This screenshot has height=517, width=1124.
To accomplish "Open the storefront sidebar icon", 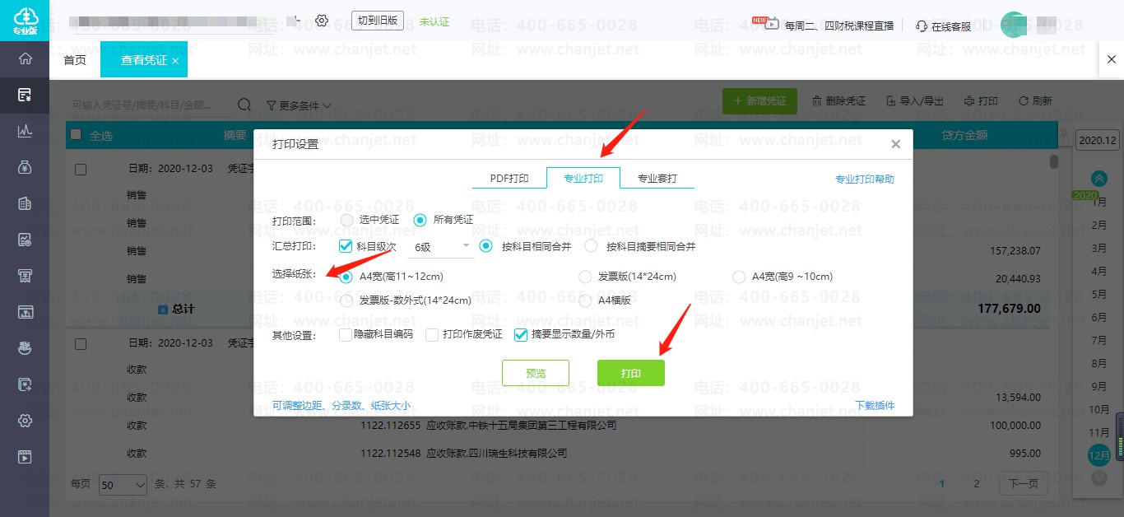I will coord(25,276).
